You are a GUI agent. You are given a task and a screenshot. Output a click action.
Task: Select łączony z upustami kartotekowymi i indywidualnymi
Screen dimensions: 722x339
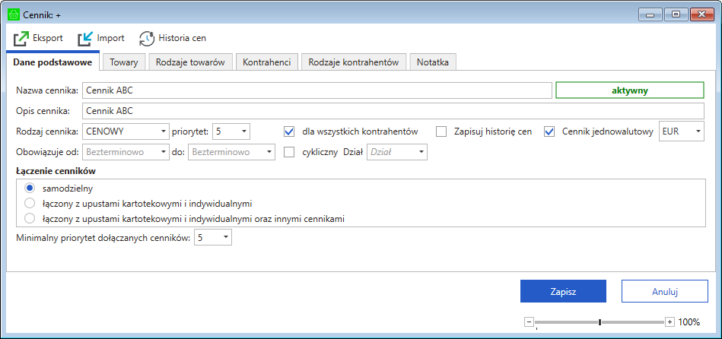coord(30,204)
